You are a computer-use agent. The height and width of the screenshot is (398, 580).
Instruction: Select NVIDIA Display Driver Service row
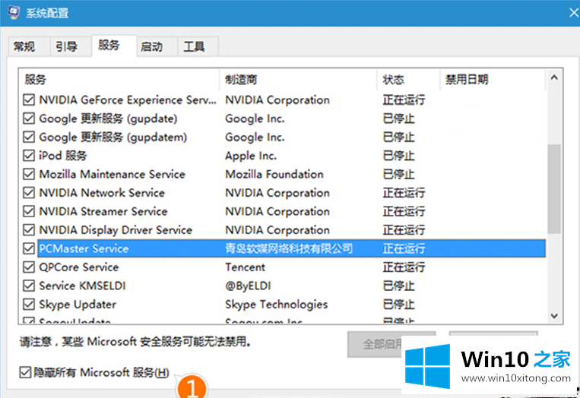284,230
